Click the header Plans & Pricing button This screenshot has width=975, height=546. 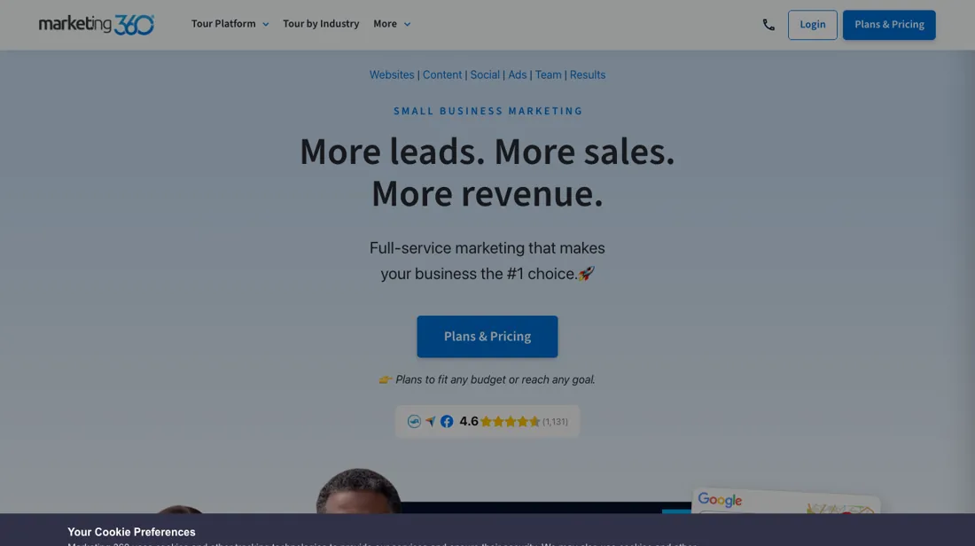[888, 25]
